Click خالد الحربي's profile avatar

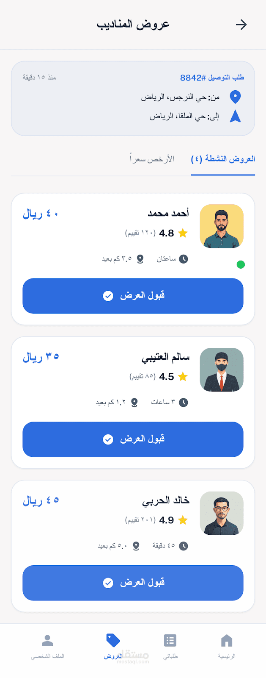coord(222,514)
